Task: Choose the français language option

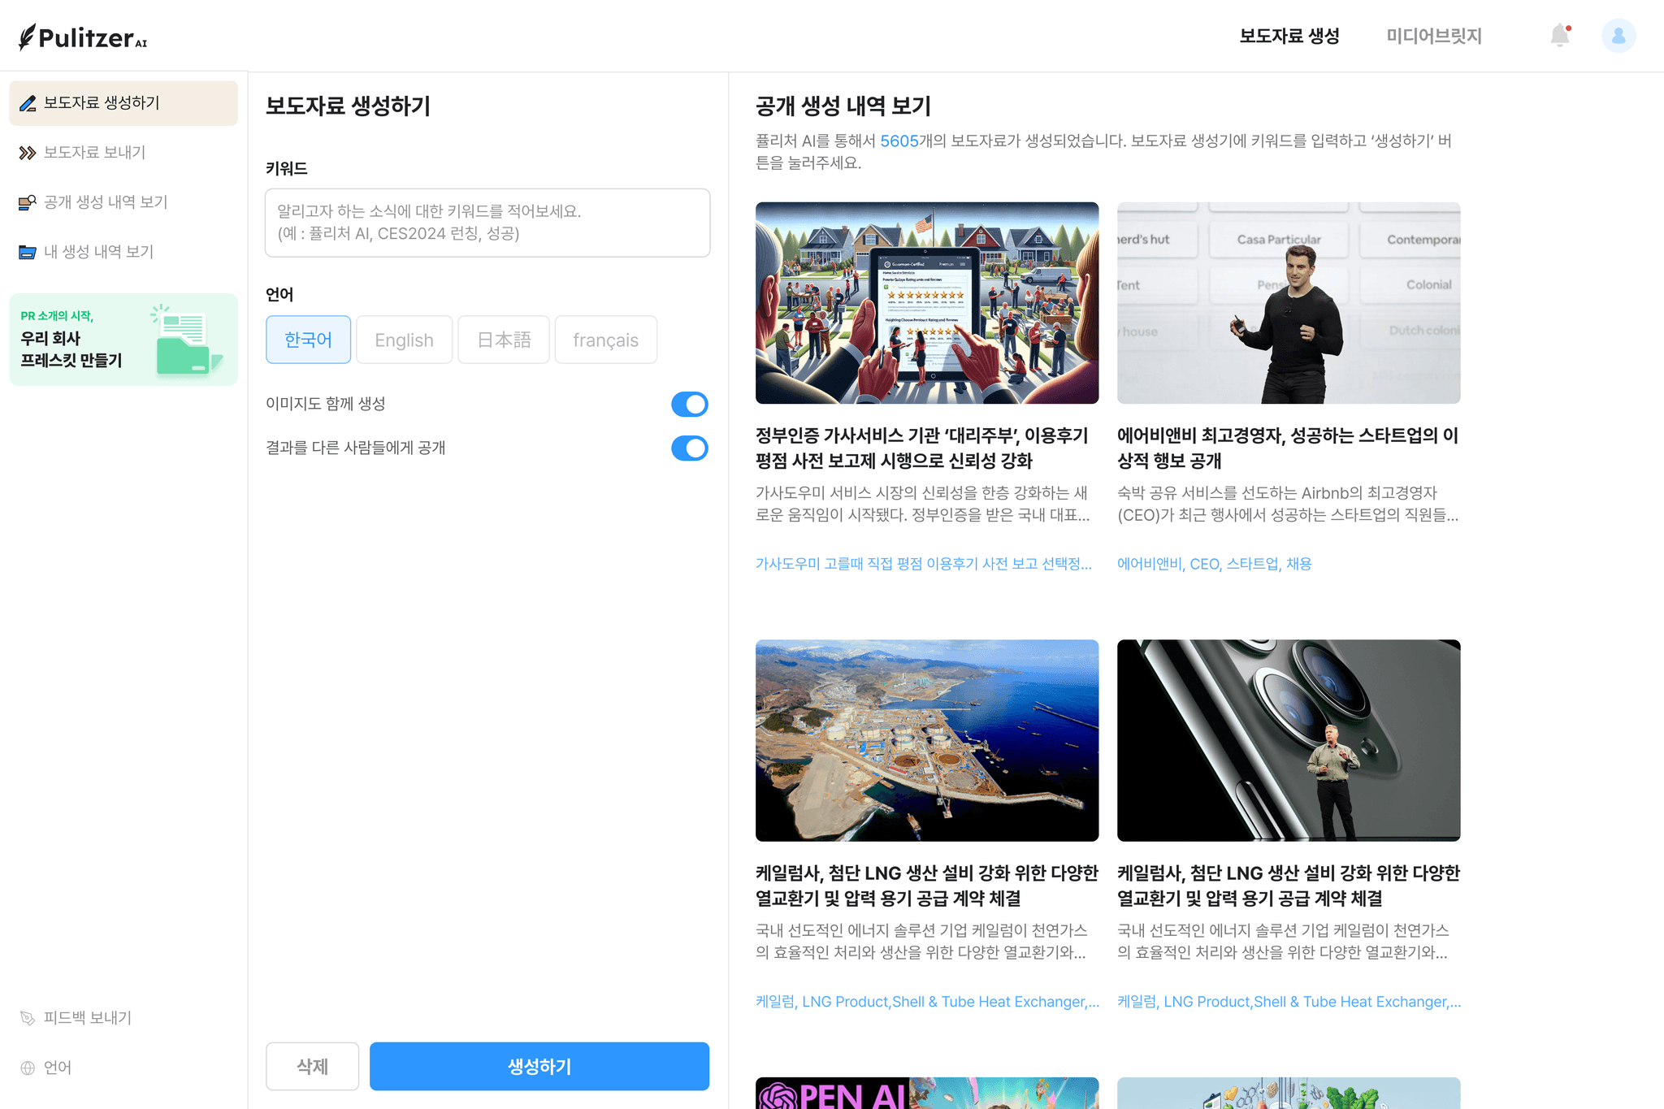Action: click(x=605, y=340)
